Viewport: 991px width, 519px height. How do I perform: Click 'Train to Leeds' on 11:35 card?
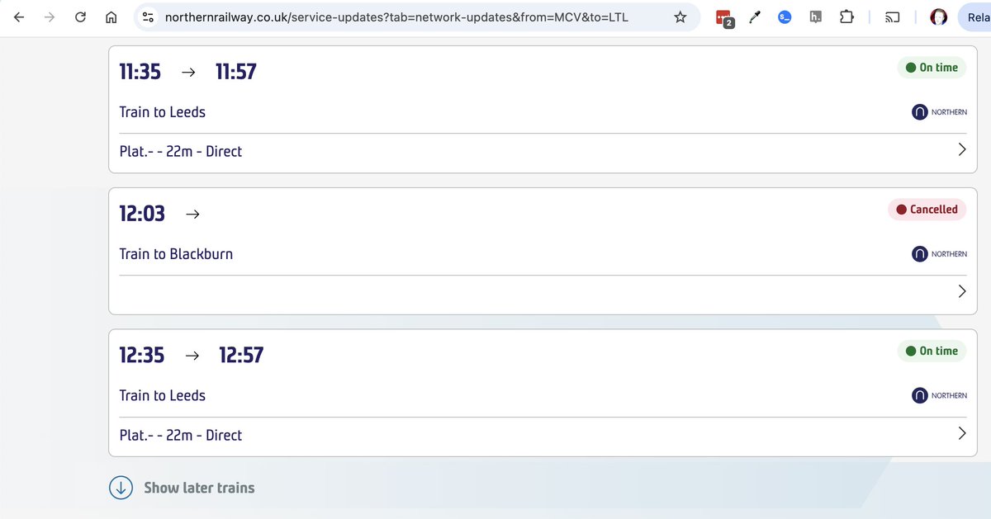tap(163, 112)
